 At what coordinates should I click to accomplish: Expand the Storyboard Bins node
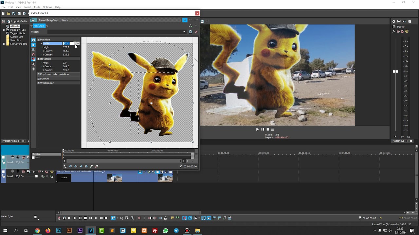pyautogui.click(x=4, y=44)
